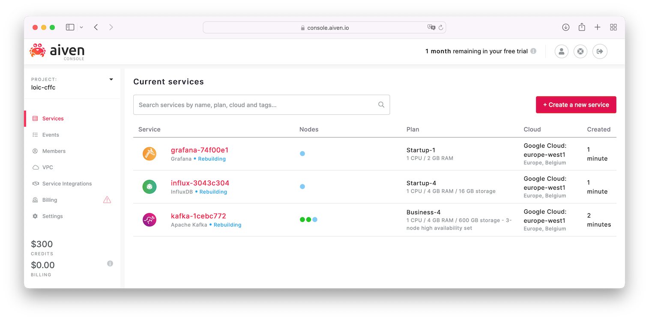Click the free trial info icon
Screen dimensions: 649x320
(x=533, y=51)
